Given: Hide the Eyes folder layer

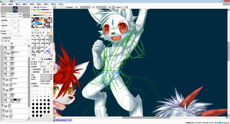Looking at the screenshot, I should click(x=4, y=110).
